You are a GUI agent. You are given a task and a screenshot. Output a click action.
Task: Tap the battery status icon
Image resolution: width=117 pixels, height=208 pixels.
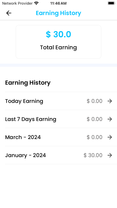tap(111, 3)
